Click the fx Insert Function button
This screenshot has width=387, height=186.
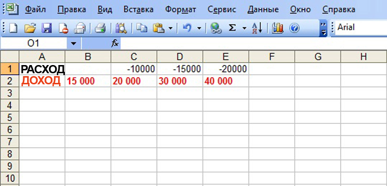tap(115, 43)
